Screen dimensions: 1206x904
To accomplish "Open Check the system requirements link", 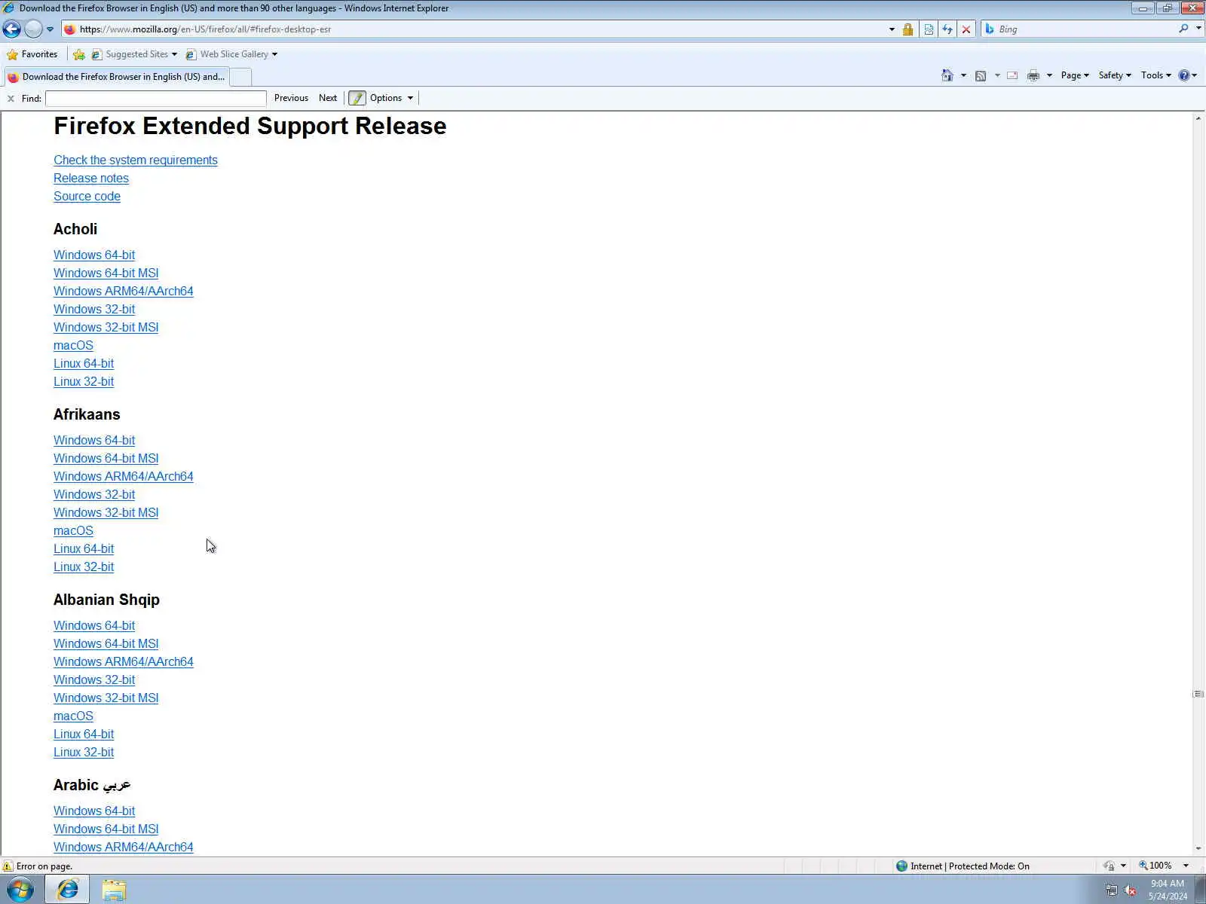I will click(136, 160).
